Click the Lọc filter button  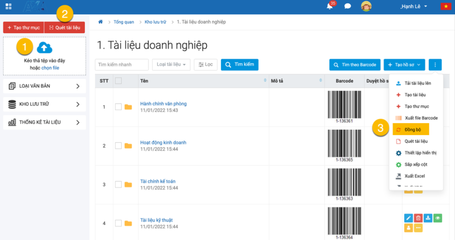(x=205, y=65)
